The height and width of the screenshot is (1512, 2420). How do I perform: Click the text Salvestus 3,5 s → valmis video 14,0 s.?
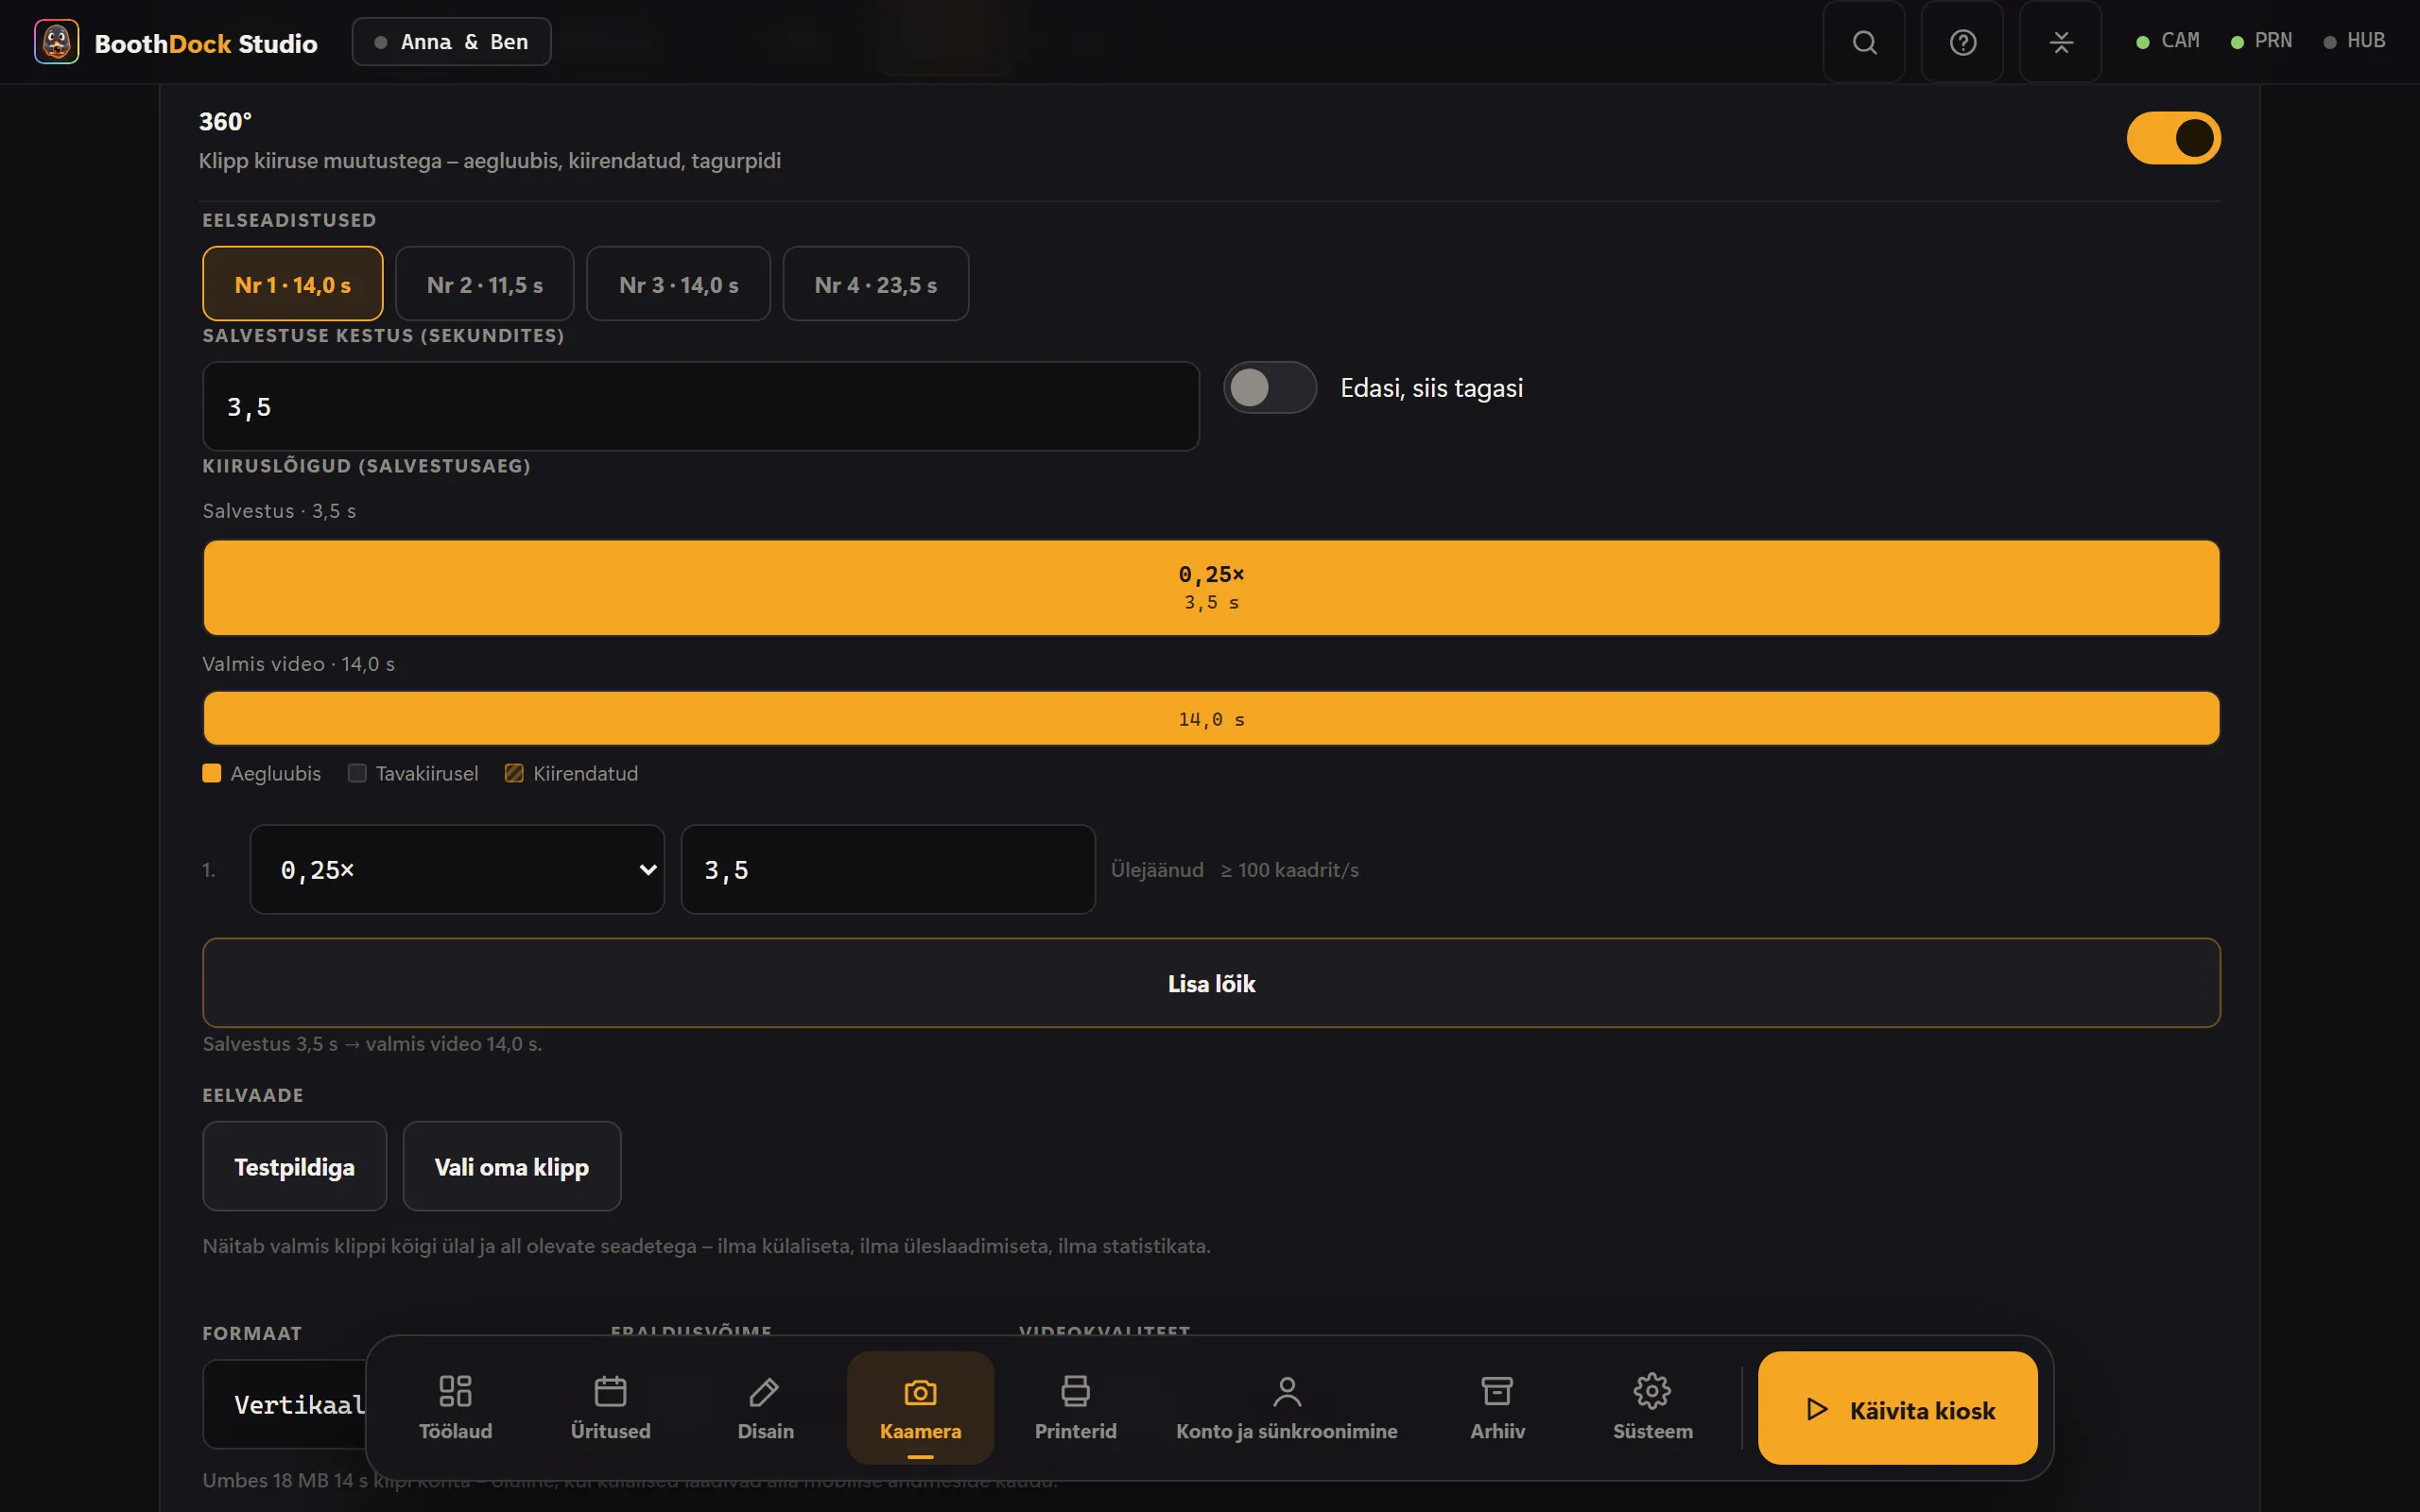tap(372, 1043)
